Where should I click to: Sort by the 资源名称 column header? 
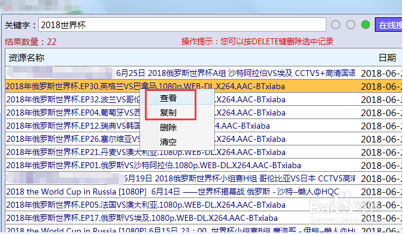tap(26, 58)
